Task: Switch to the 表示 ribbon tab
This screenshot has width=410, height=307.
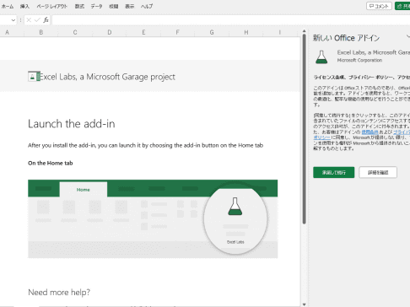Action: coord(130,6)
